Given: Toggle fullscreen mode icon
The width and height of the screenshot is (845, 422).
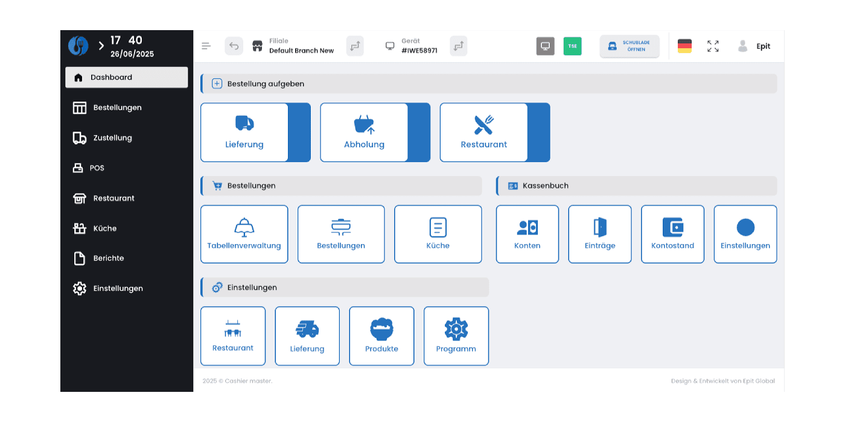Looking at the screenshot, I should (x=713, y=46).
